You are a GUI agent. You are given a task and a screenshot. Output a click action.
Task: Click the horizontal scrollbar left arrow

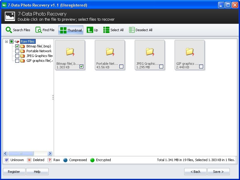coord(5,153)
